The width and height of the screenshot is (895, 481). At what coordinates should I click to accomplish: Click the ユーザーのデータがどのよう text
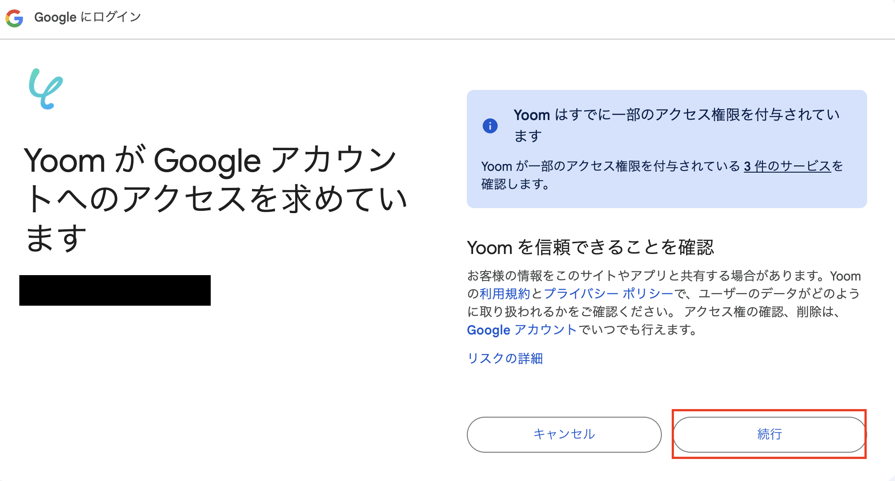pyautogui.click(x=780, y=294)
